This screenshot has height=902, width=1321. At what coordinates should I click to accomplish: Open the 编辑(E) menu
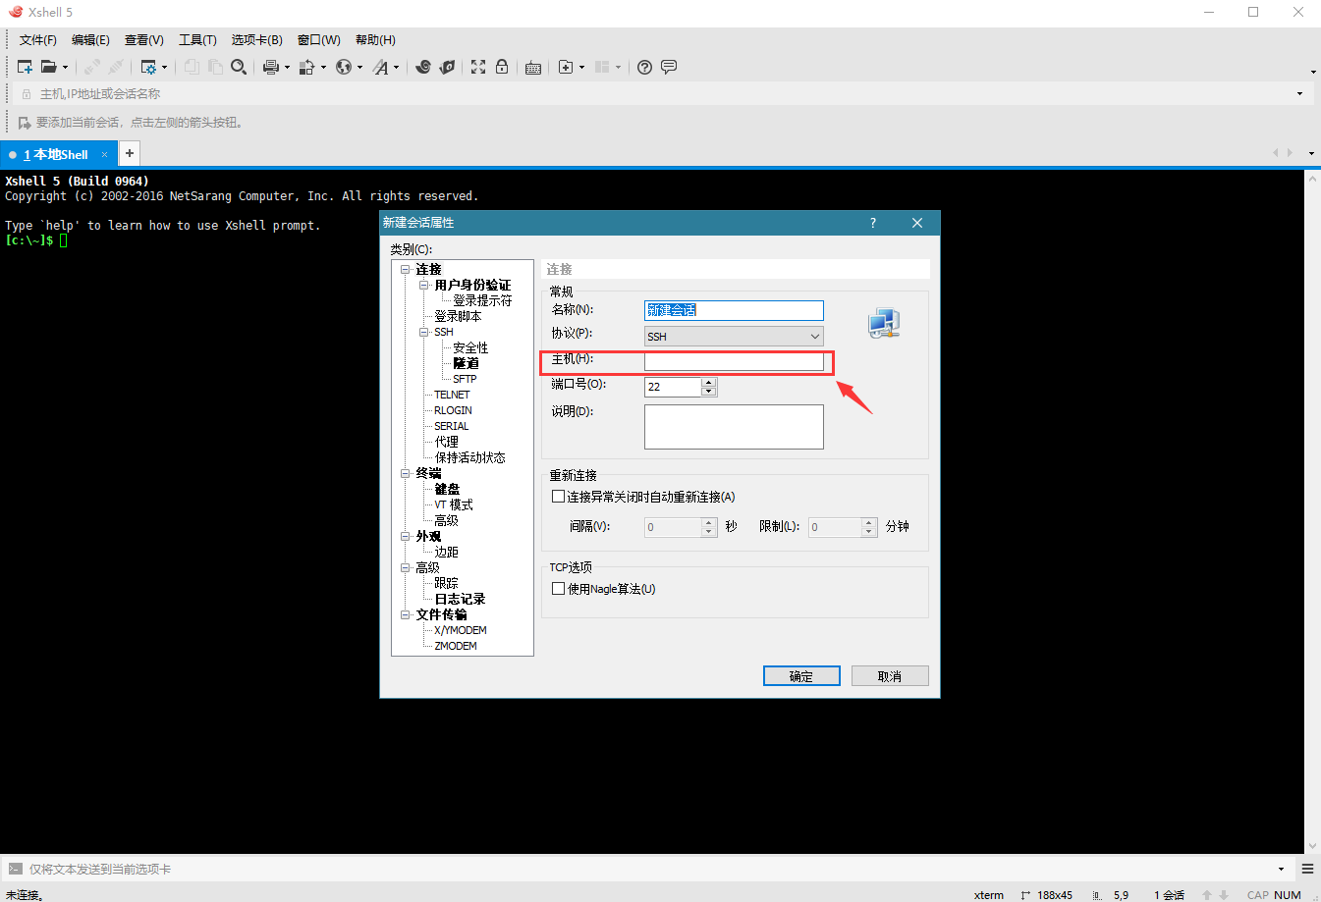[90, 40]
